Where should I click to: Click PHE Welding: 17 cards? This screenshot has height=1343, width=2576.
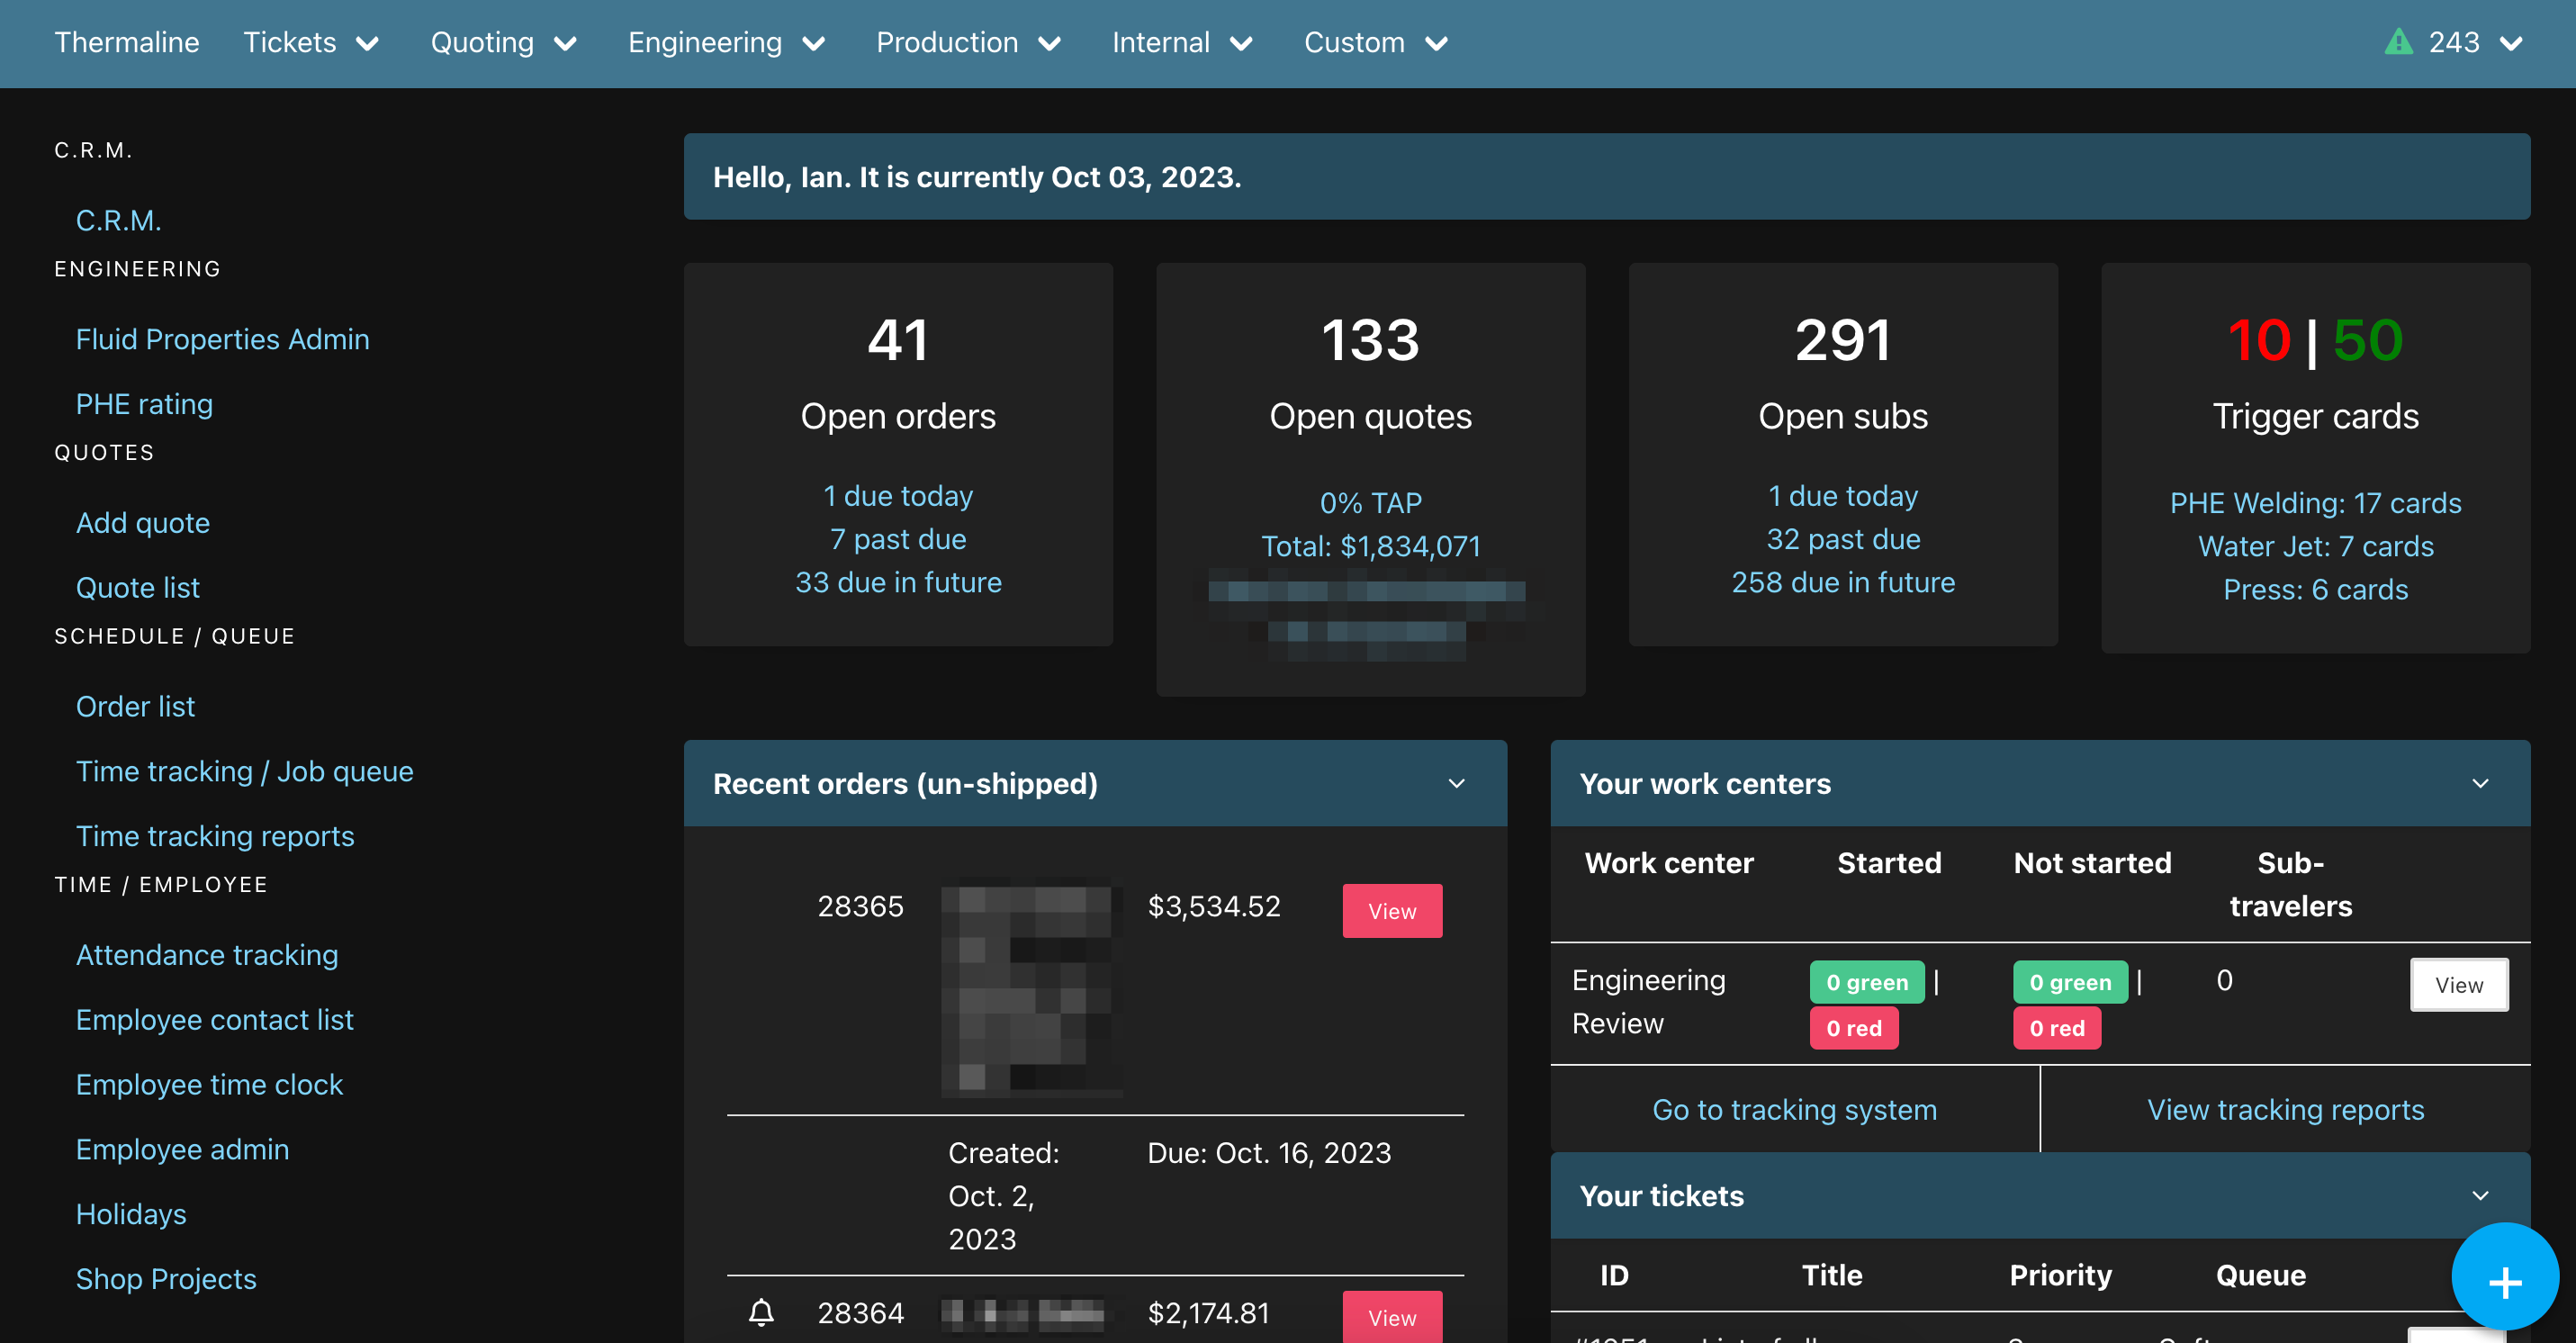pyautogui.click(x=2315, y=503)
